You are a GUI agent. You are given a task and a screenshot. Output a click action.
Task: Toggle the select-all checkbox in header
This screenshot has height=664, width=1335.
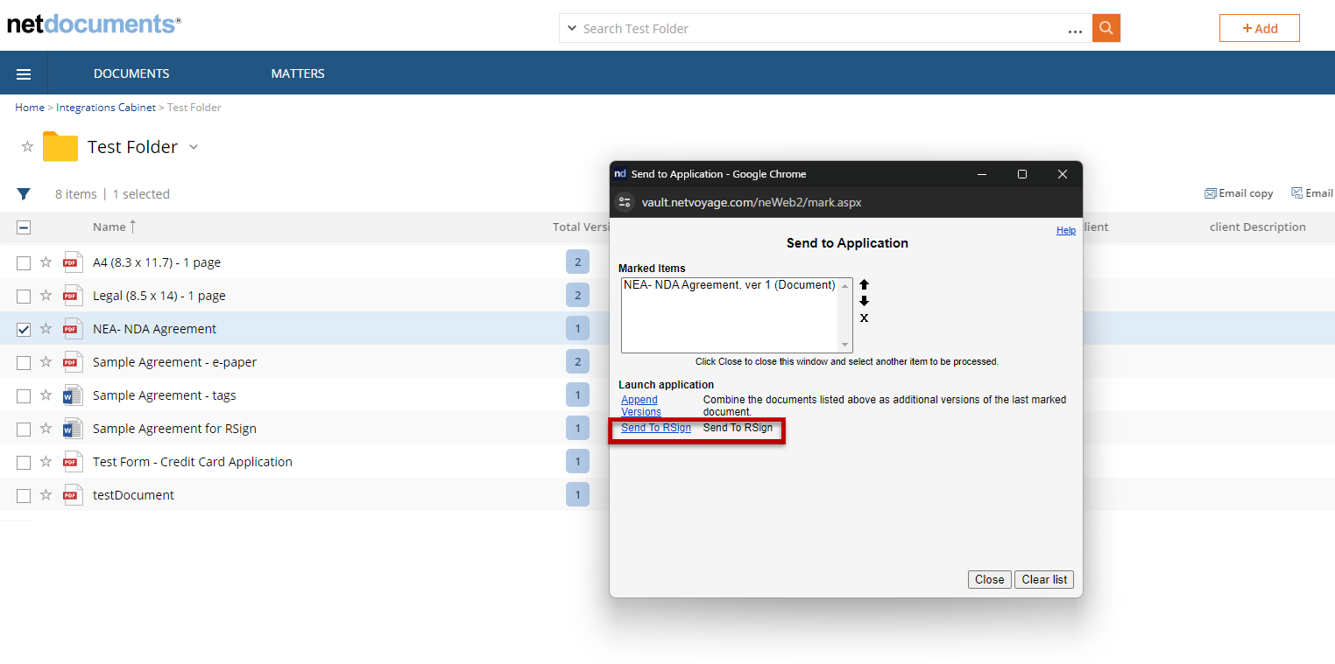[x=24, y=227]
